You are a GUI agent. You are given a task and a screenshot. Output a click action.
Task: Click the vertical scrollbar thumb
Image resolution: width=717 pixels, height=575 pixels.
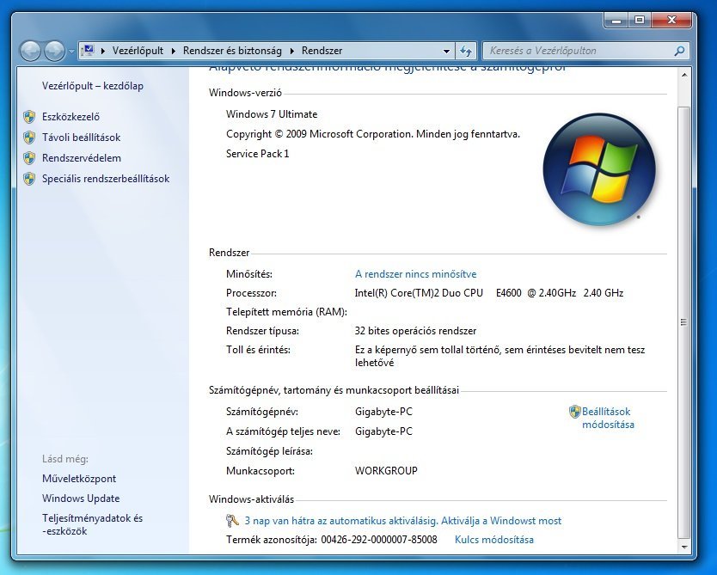pos(684,322)
